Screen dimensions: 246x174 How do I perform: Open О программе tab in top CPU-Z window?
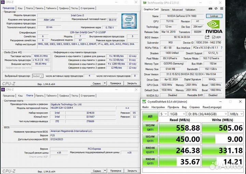[87, 8]
